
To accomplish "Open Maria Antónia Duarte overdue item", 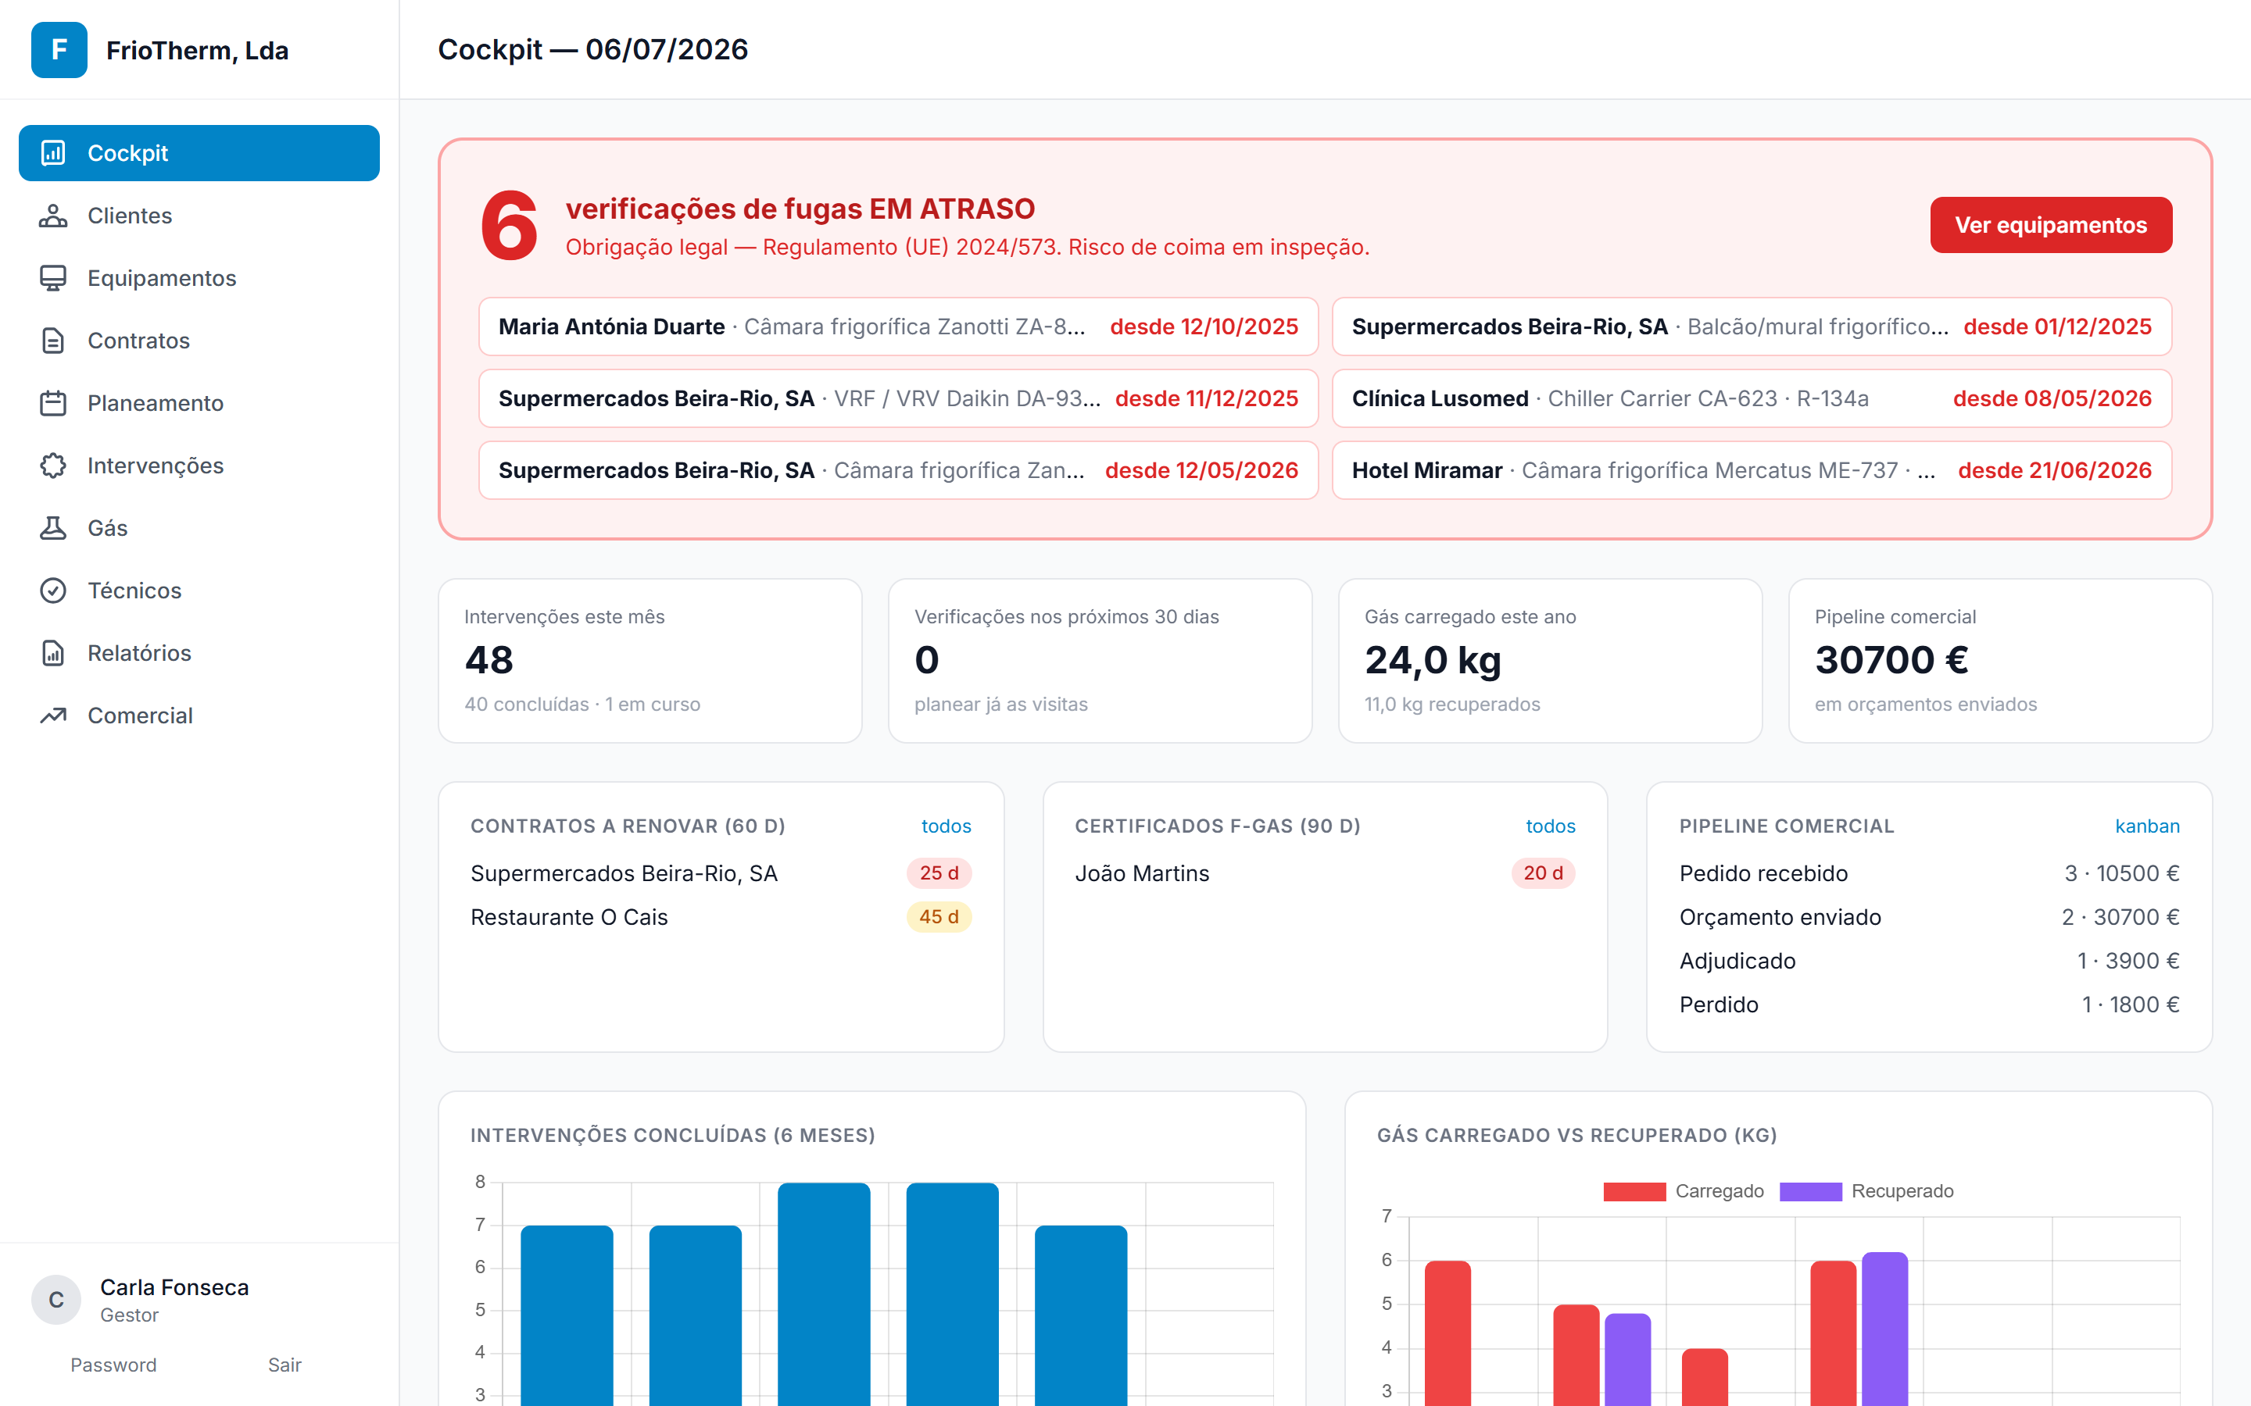I will click(x=899, y=327).
